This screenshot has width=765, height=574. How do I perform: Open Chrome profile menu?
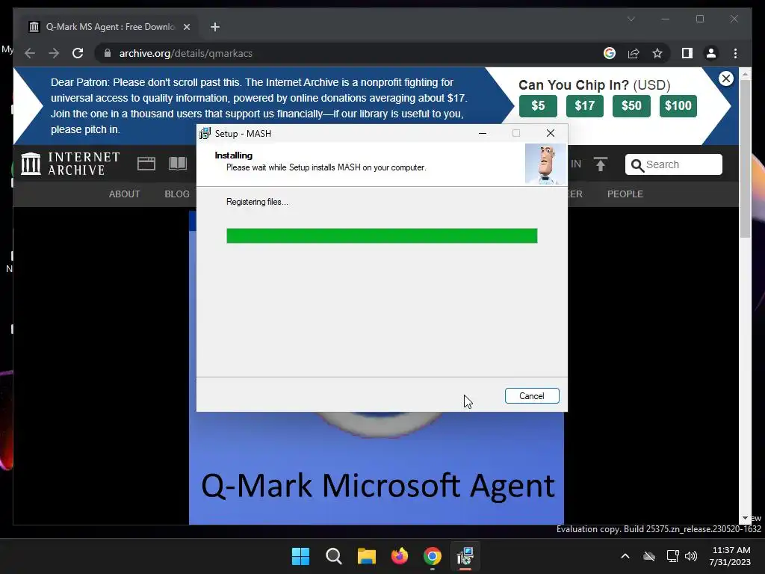[x=711, y=53]
